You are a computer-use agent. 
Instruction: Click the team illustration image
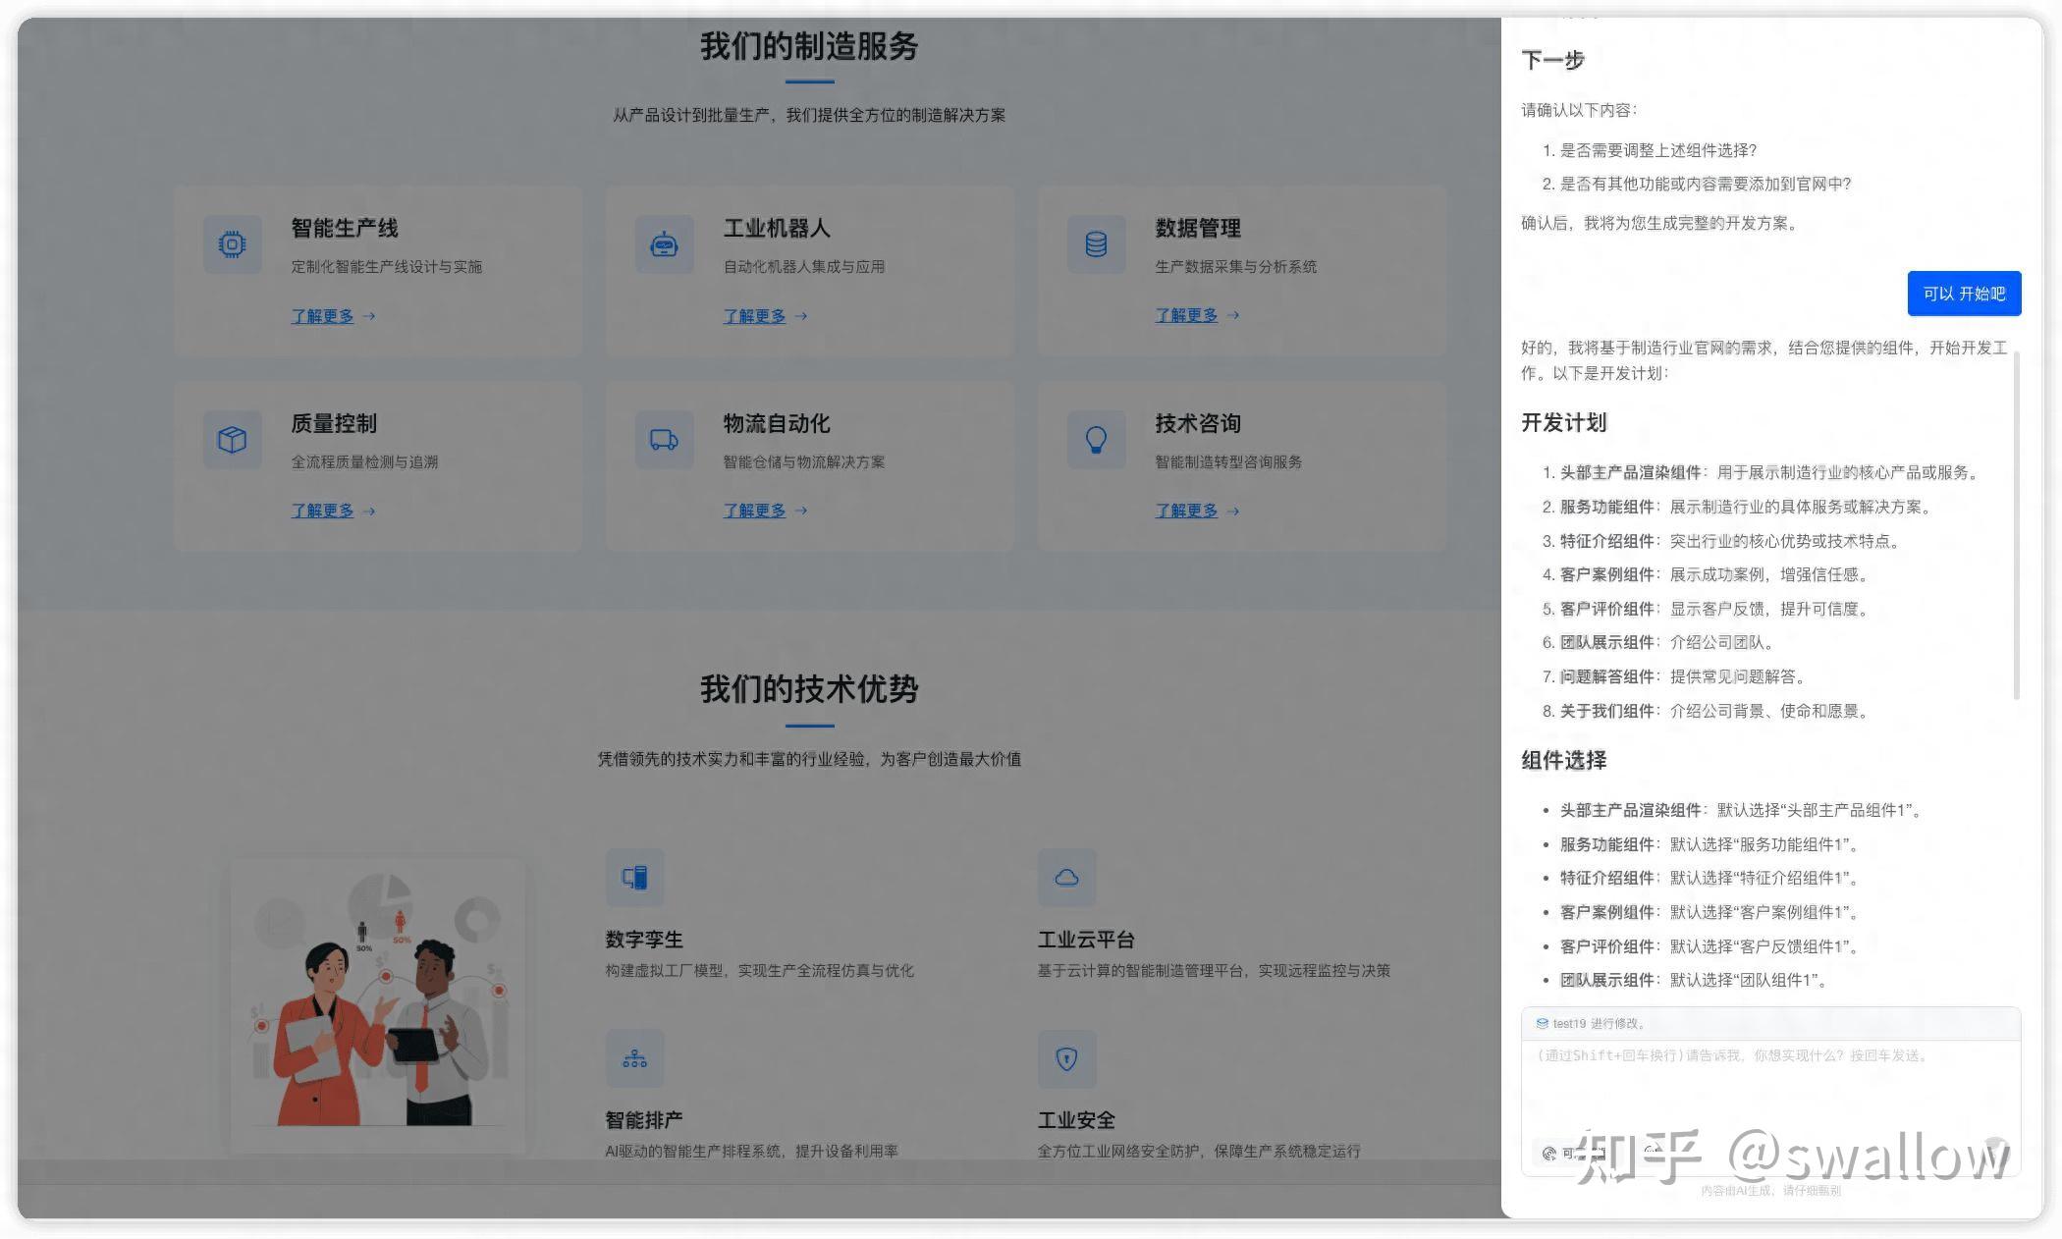(x=378, y=1006)
